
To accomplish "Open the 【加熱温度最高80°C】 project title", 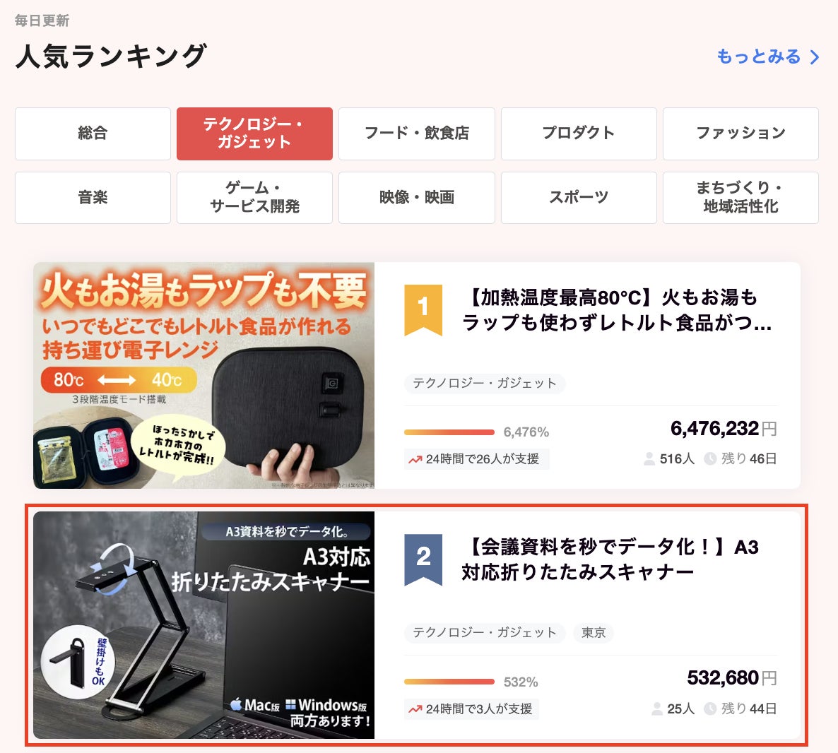I will pos(618,310).
